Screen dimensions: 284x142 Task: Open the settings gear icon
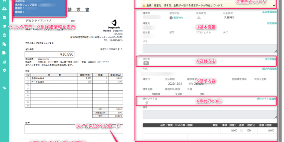point(4,70)
